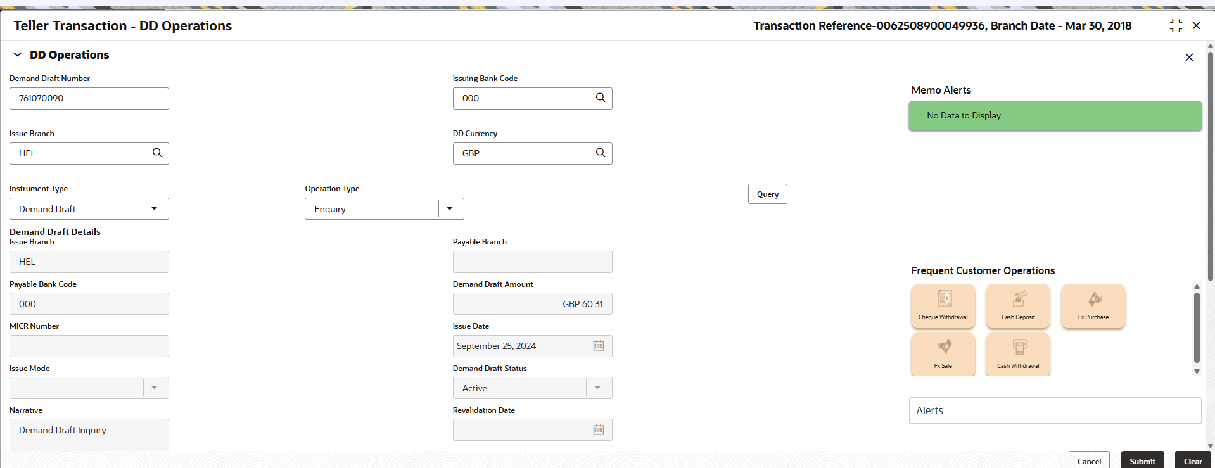This screenshot has width=1215, height=468.
Task: Clear the form with Clear button
Action: click(x=1193, y=460)
